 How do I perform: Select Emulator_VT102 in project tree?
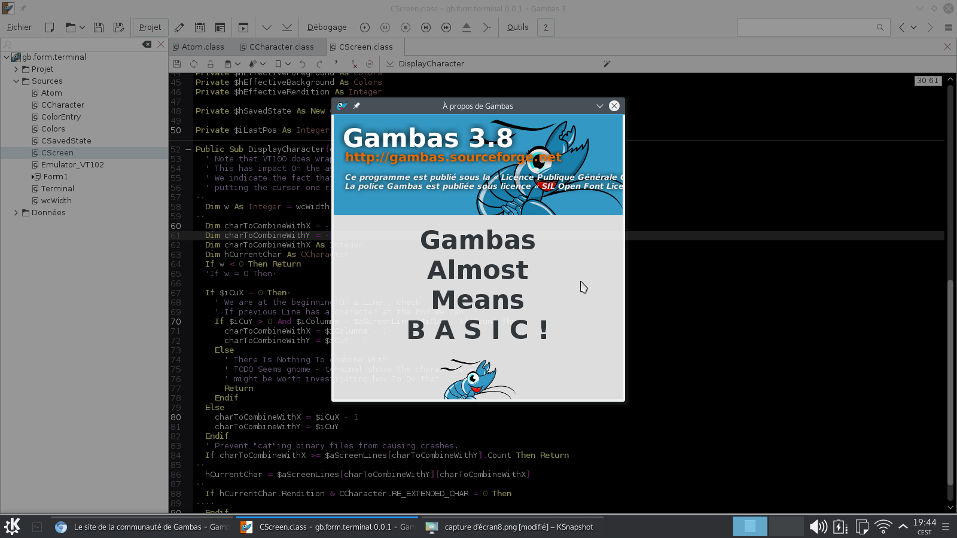[72, 165]
